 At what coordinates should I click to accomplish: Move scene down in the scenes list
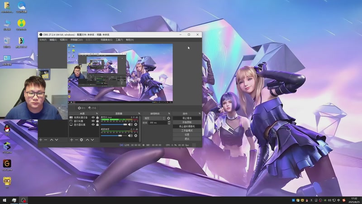[x=57, y=140]
